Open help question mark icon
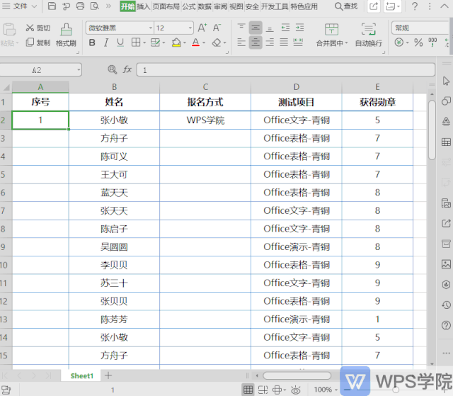This screenshot has width=453, height=396. (415, 6)
